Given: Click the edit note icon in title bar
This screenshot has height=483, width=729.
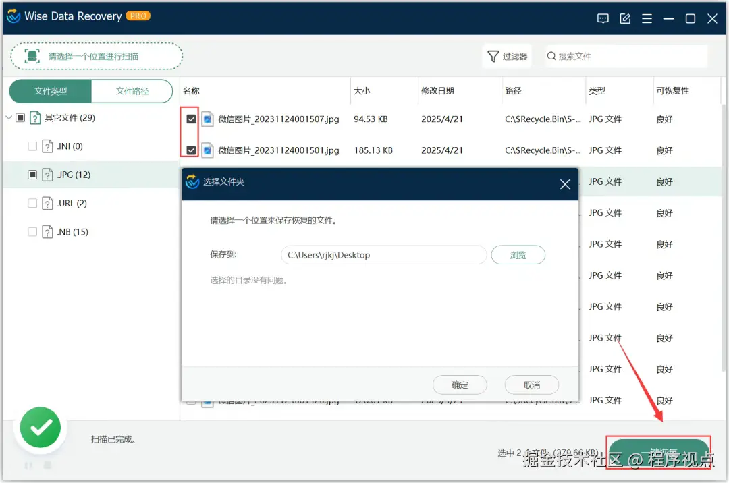Looking at the screenshot, I should tap(625, 19).
